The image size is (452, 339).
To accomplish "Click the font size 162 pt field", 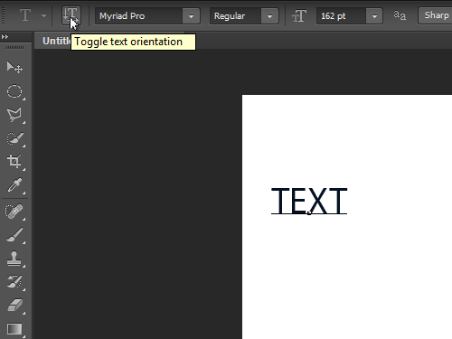I will point(341,16).
